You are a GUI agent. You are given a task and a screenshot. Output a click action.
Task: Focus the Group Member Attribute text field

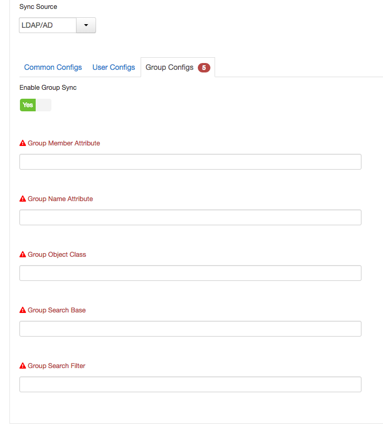coord(190,162)
